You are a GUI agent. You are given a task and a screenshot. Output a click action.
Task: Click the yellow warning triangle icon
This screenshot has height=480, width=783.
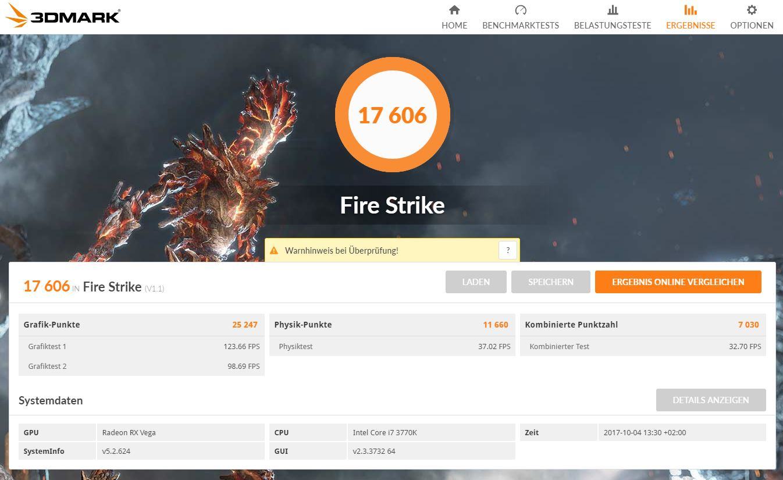274,250
